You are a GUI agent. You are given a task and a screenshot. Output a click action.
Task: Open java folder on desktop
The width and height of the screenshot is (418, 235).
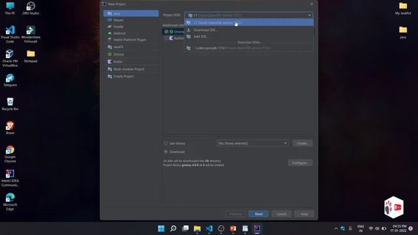403,32
